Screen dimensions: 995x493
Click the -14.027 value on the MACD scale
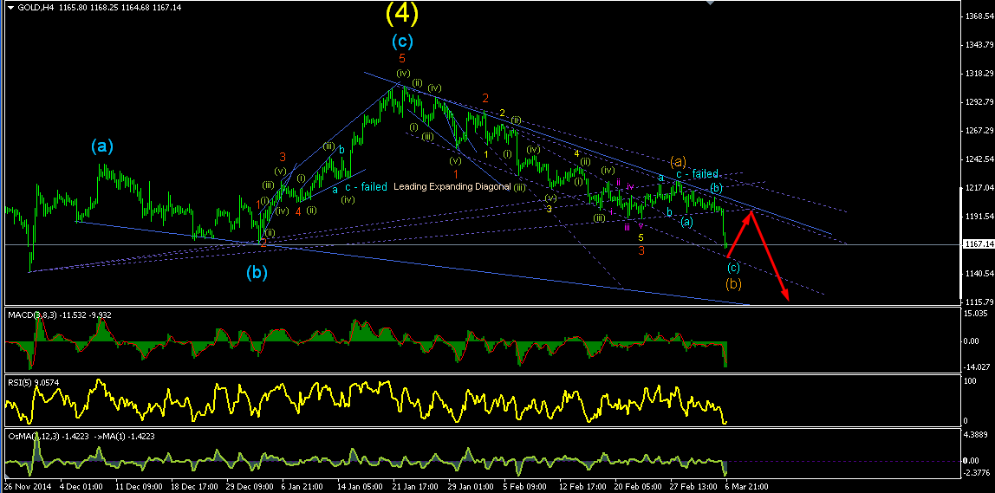[x=978, y=367]
